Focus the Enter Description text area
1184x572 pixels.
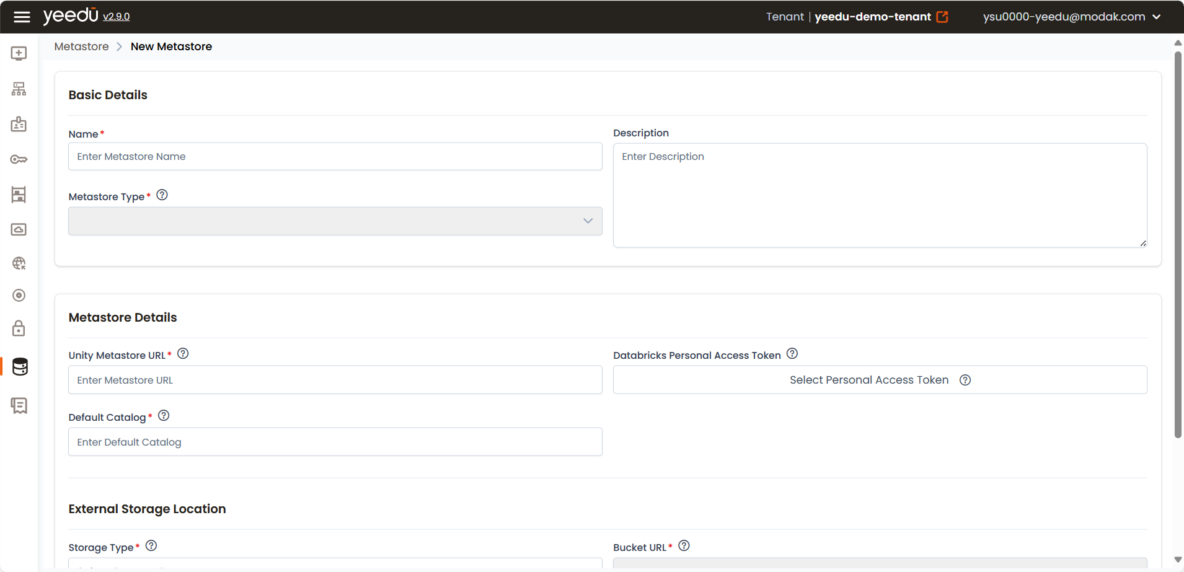point(880,195)
